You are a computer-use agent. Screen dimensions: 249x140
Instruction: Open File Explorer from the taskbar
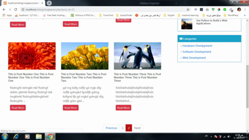coord(39,136)
